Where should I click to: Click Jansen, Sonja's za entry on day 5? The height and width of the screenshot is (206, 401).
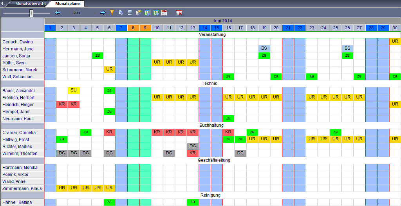click(98, 56)
